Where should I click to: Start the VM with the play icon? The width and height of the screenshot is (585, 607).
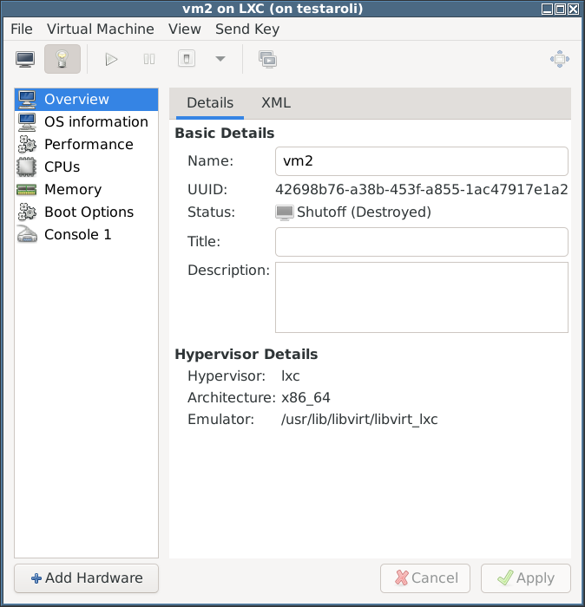(111, 59)
